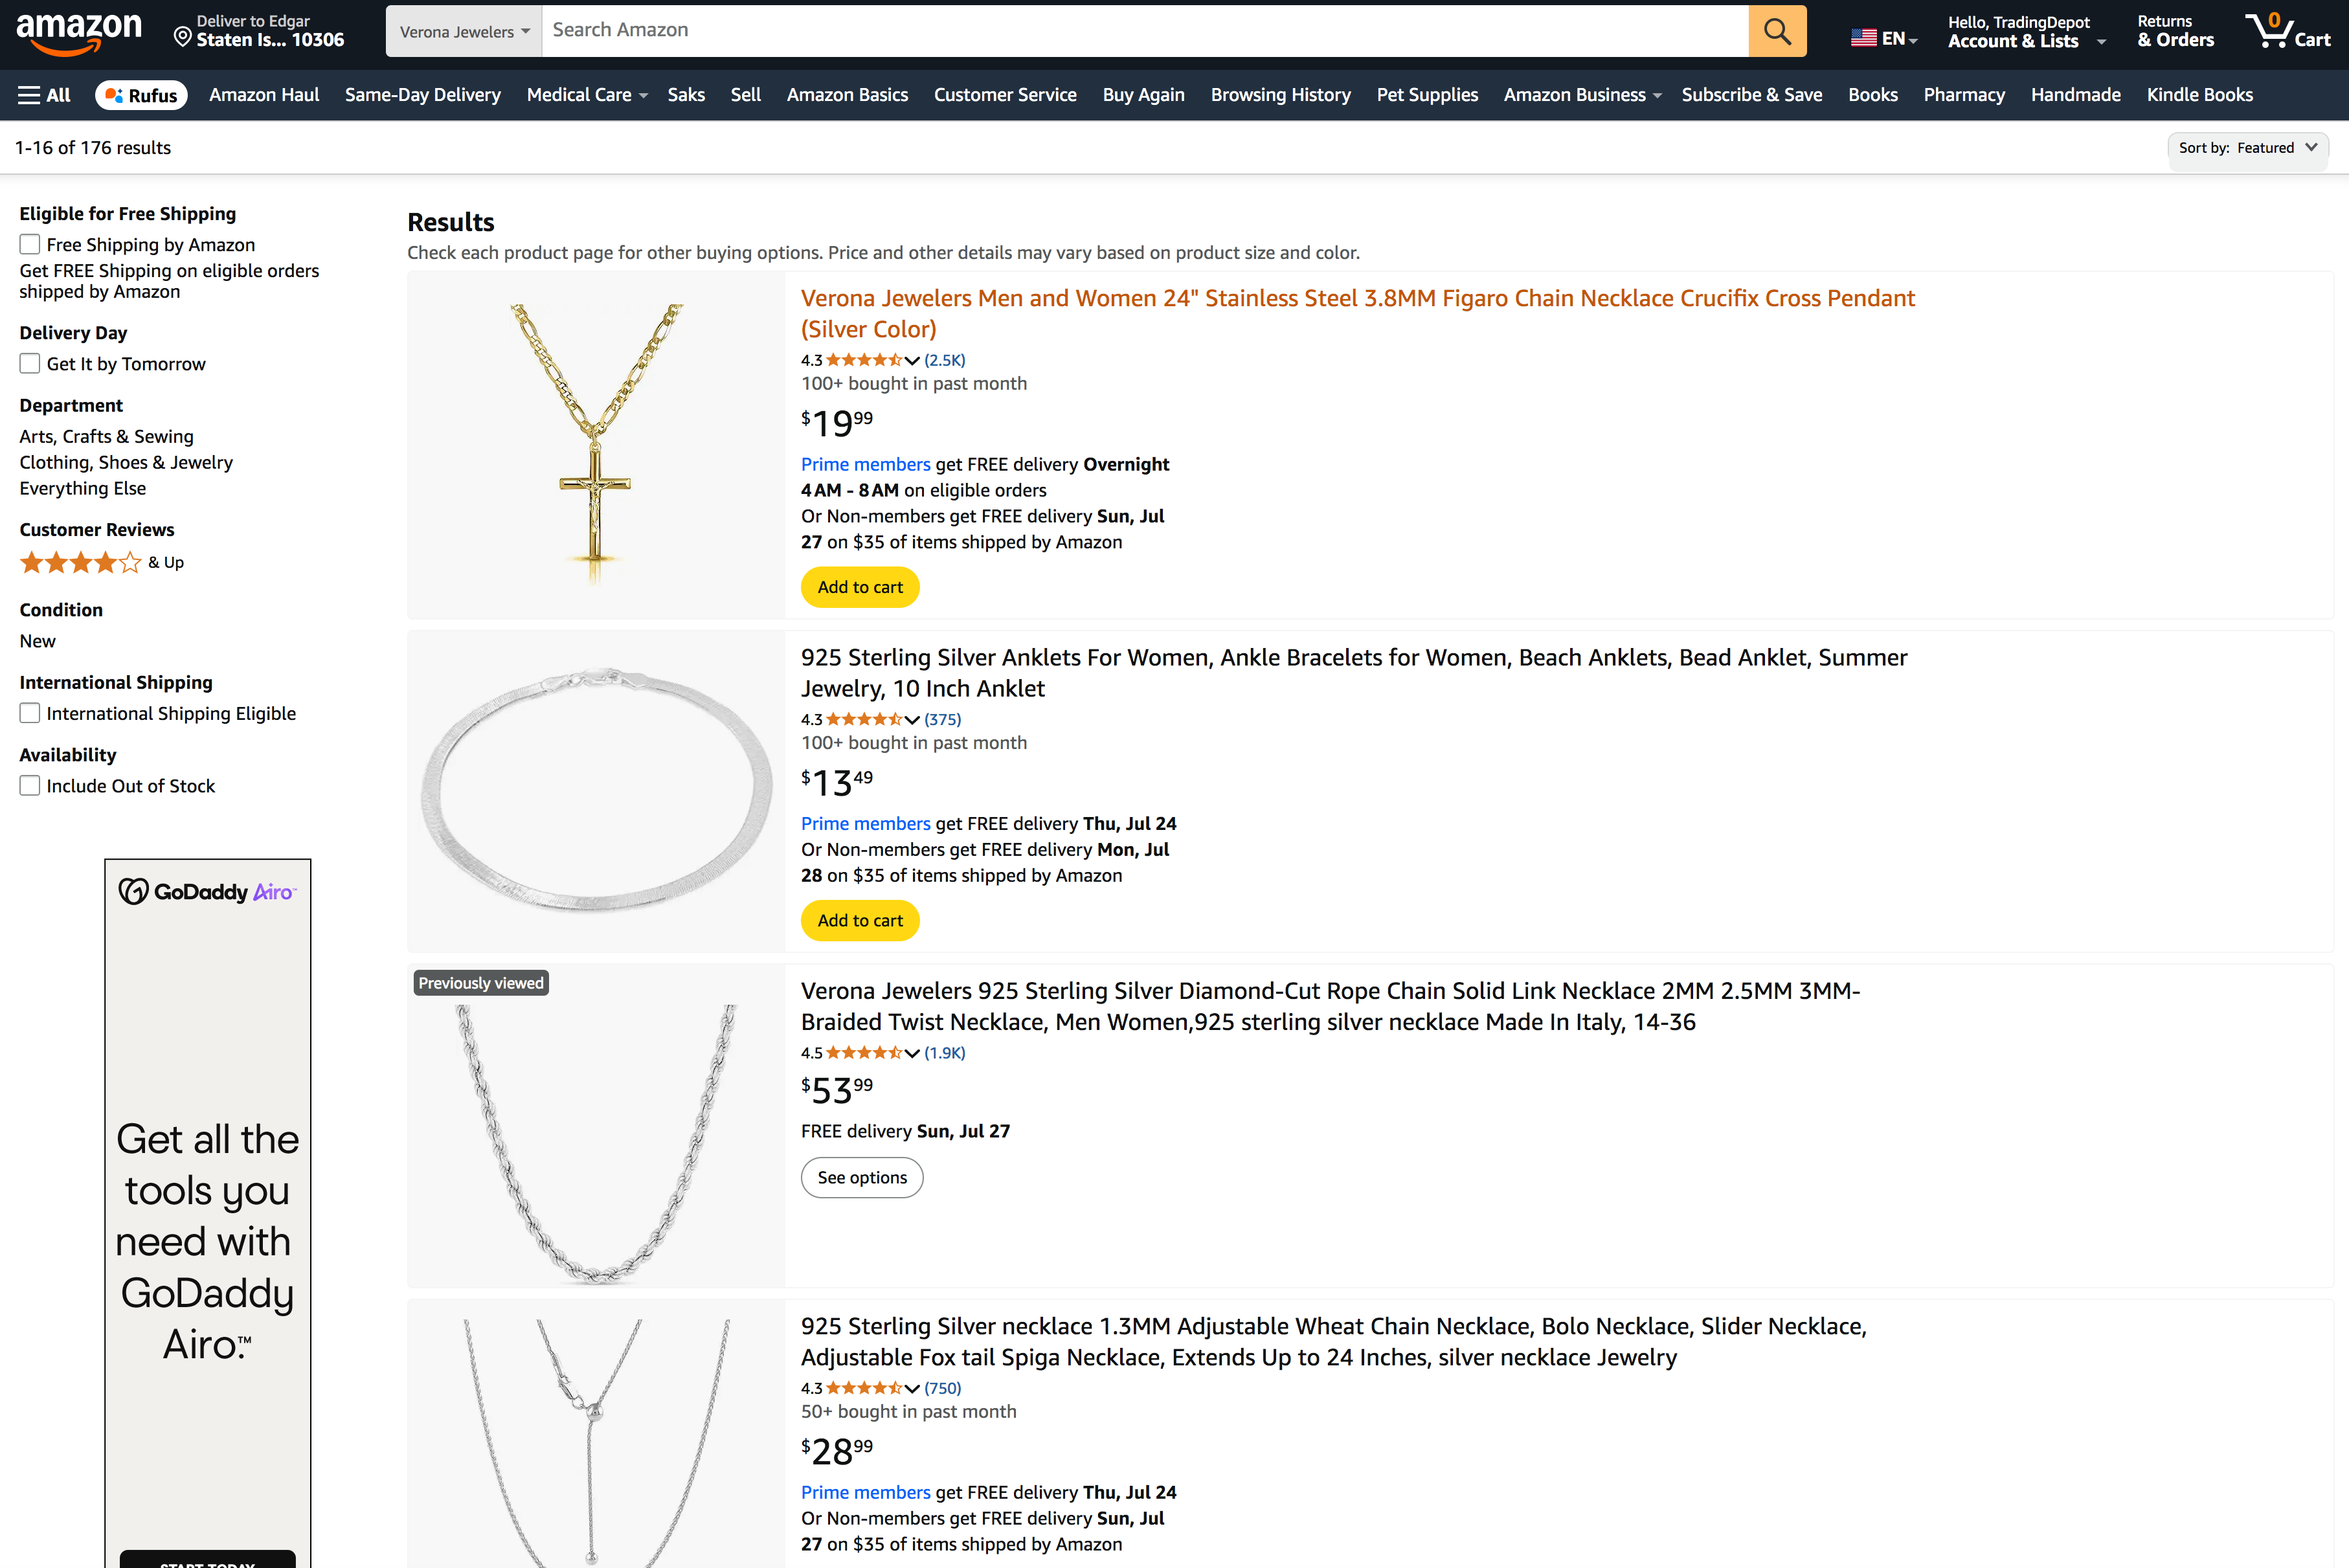Click See options for the rope chain necklace
The width and height of the screenshot is (2349, 1568).
pos(861,1177)
